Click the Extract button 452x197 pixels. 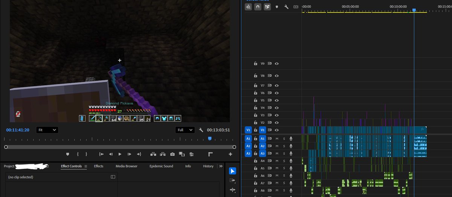coord(163,154)
